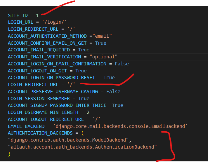Click the EMAIL_BACKEND setting name
208x162 pixels.
point(26,126)
